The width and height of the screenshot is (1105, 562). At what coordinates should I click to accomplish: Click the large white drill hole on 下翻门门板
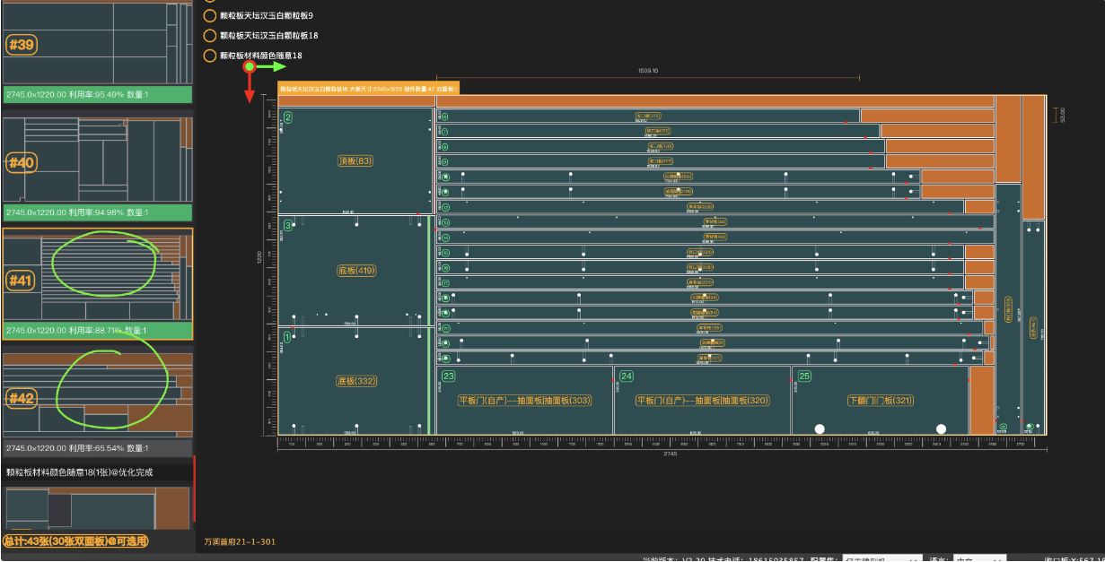click(820, 429)
